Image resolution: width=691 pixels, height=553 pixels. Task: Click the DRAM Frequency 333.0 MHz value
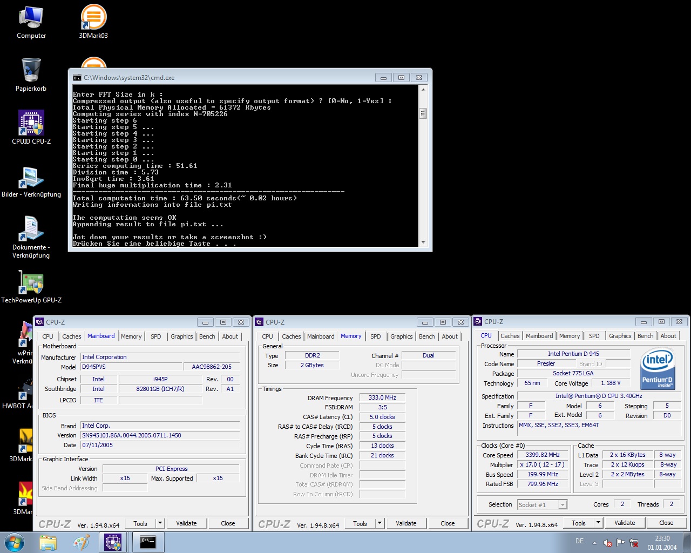tap(382, 397)
